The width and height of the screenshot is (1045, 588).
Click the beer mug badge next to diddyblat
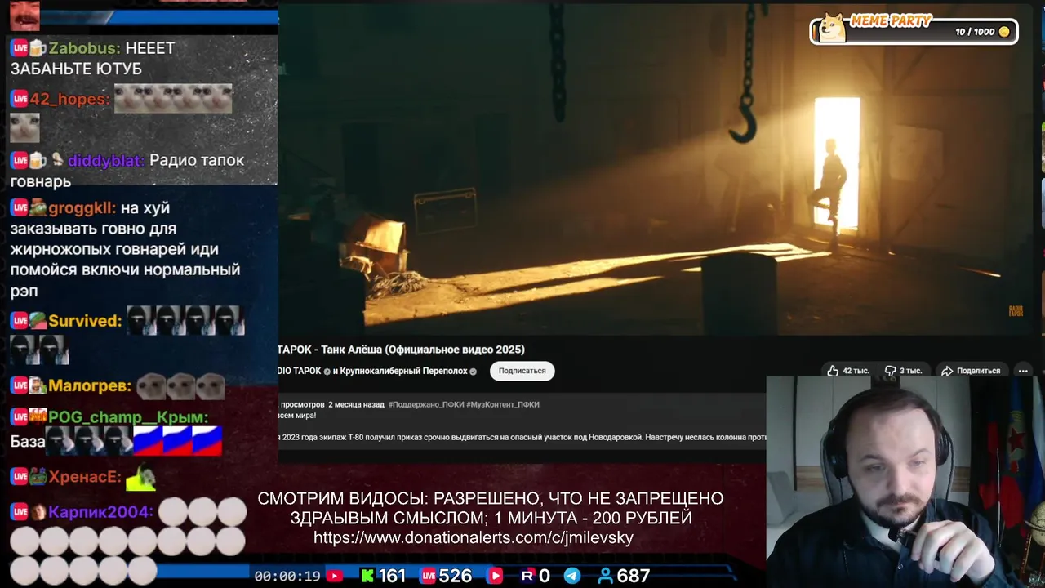click(38, 160)
